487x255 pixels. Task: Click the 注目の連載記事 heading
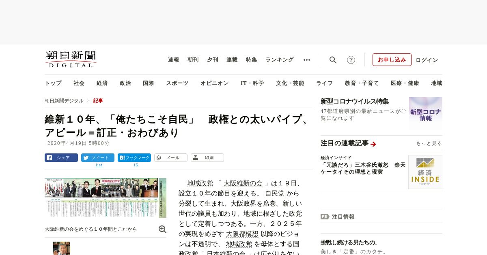[345, 143]
